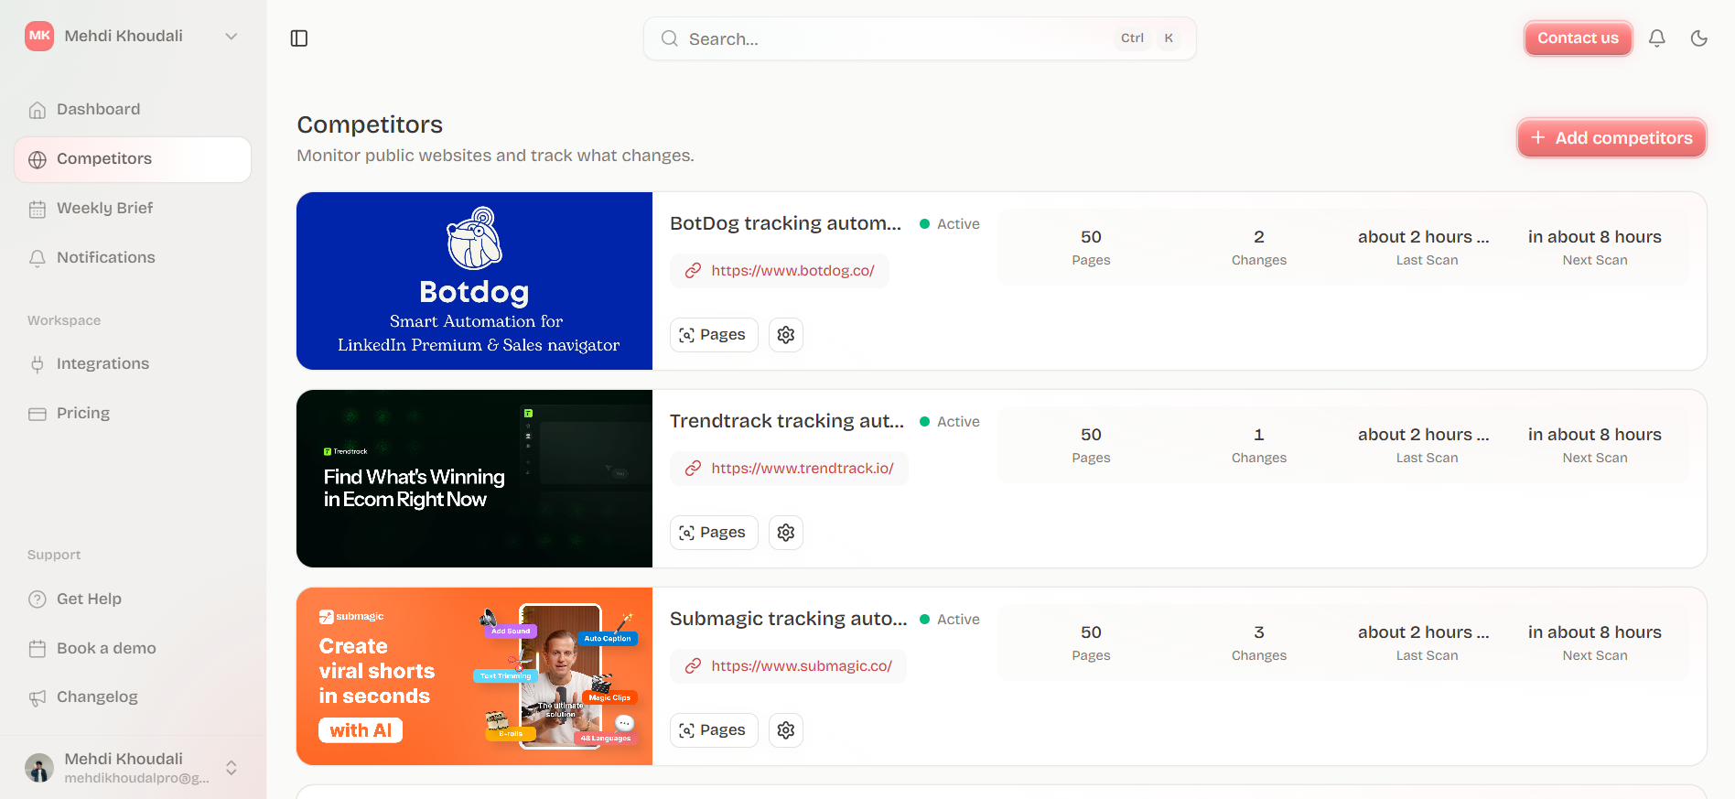The image size is (1735, 799).
Task: Click the Active status of BotDog
Action: pos(950,224)
